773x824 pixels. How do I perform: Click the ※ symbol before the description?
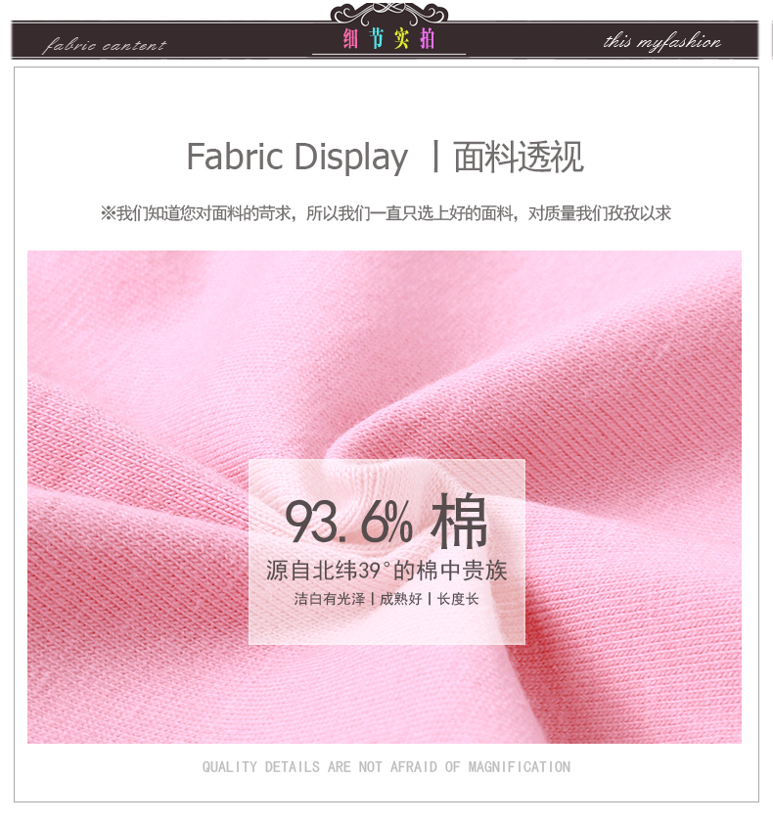108,213
